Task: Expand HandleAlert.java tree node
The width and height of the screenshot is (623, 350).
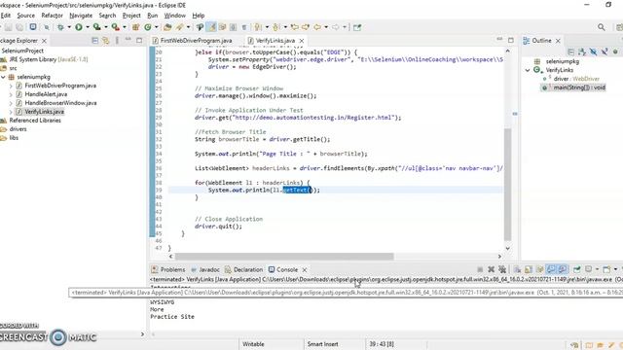Action: coord(11,94)
